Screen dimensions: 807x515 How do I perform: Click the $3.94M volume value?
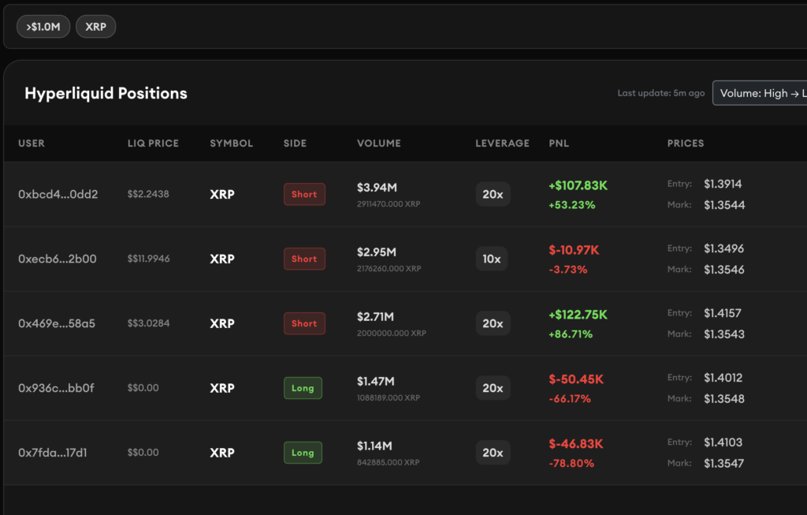(x=377, y=188)
